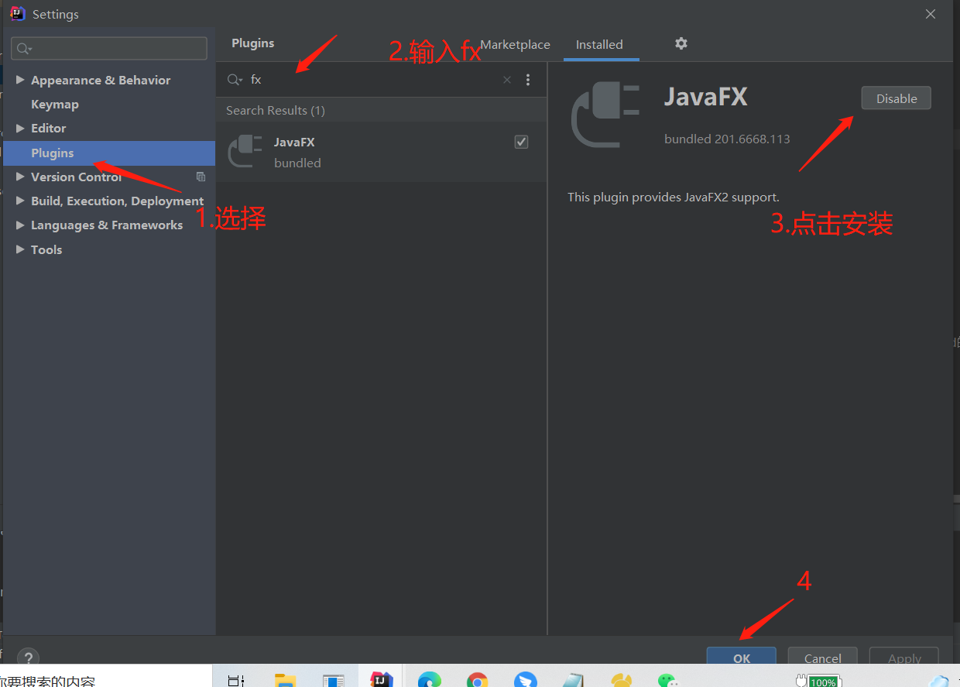Open IntelliJ IDEA from the taskbar
The height and width of the screenshot is (687, 960).
click(380, 678)
